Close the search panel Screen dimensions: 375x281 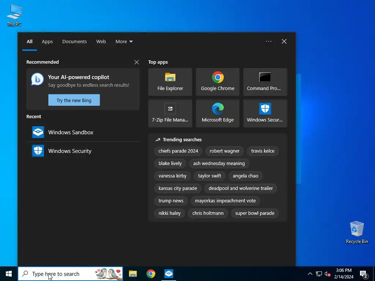(x=284, y=41)
